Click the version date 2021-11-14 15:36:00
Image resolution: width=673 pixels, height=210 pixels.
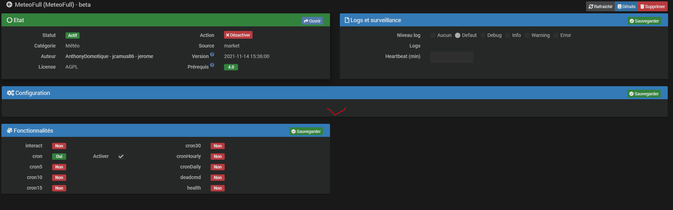247,56
